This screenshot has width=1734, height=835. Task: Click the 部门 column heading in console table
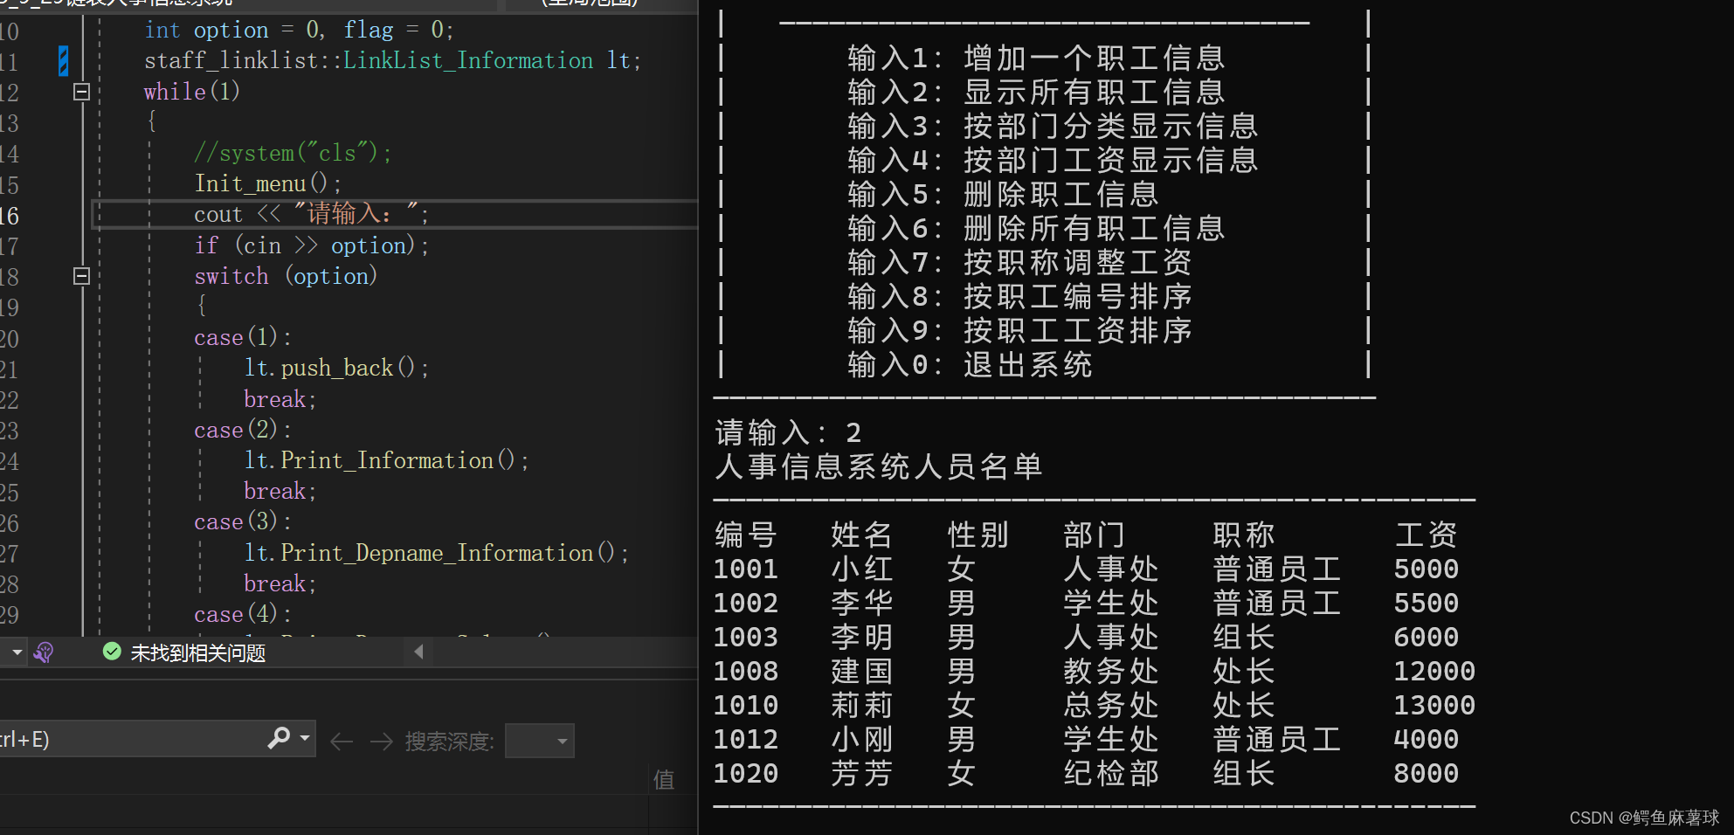tap(1095, 535)
